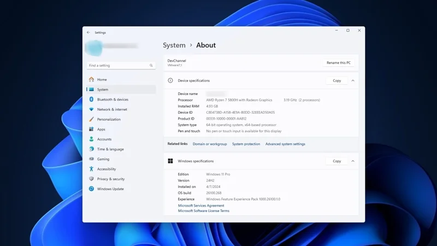The image size is (437, 246).
Task: Click the DevChannel PC name text
Action: point(176,61)
